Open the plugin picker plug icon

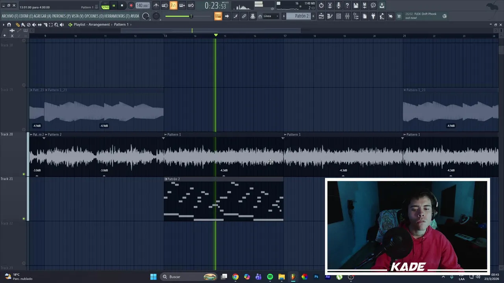click(373, 16)
